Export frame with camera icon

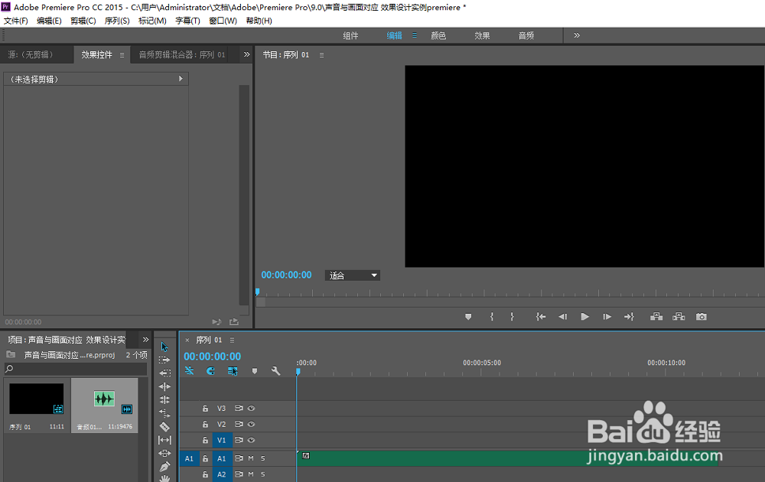tap(701, 317)
